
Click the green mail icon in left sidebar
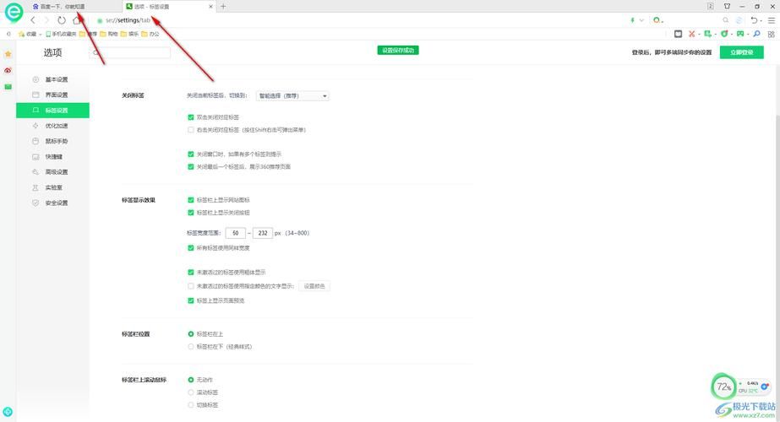pyautogui.click(x=8, y=86)
